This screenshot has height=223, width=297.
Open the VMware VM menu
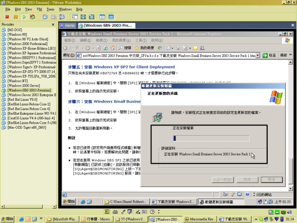click(x=39, y=9)
